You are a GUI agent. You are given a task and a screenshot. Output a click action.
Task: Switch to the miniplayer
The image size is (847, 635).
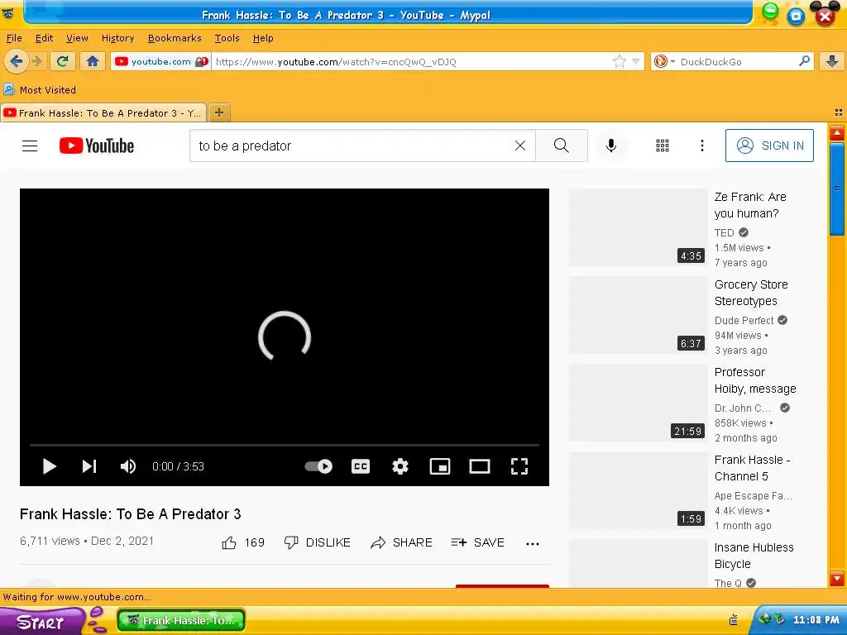pyautogui.click(x=440, y=466)
